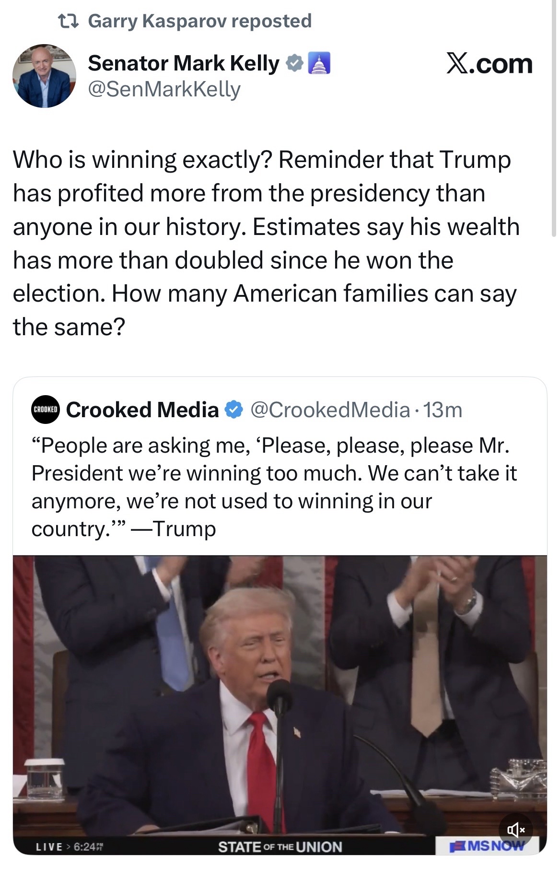
Task: Click the page scrollbar on right edge
Action: (x=553, y=120)
